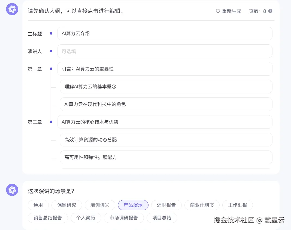Click the 这次演讲的场景是? question text

pyautogui.click(x=51, y=191)
